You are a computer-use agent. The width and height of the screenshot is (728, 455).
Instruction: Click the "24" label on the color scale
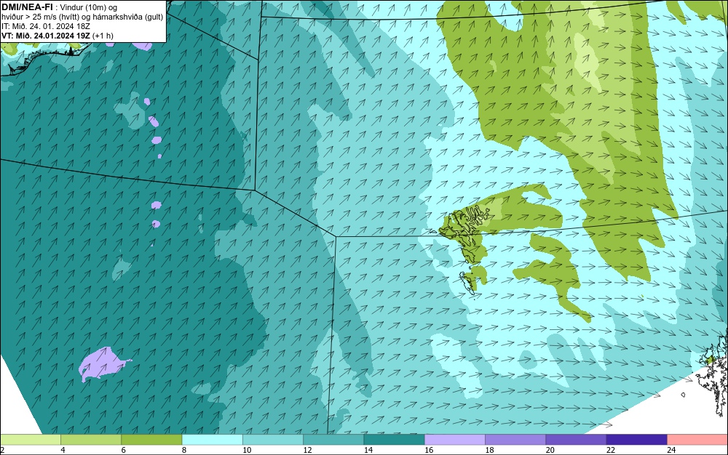point(672,450)
